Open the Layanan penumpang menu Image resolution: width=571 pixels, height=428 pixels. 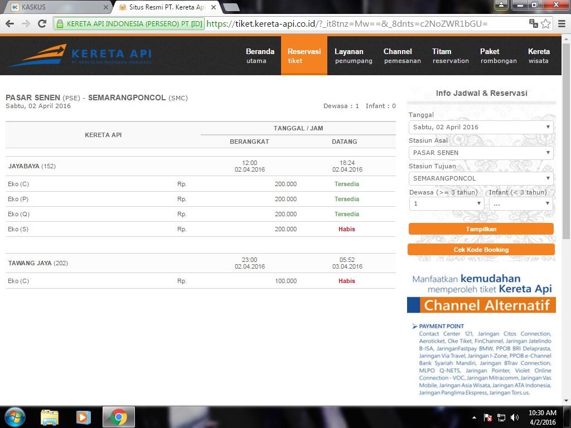(x=353, y=56)
